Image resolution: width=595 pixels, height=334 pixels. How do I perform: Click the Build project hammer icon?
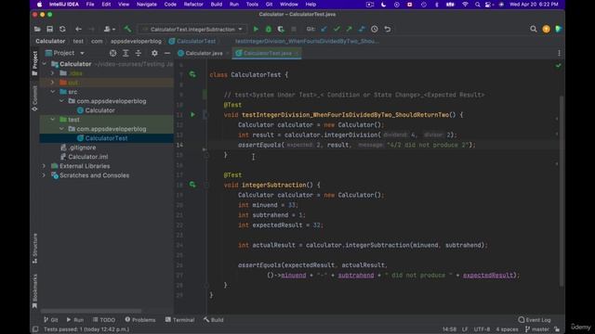127,29
